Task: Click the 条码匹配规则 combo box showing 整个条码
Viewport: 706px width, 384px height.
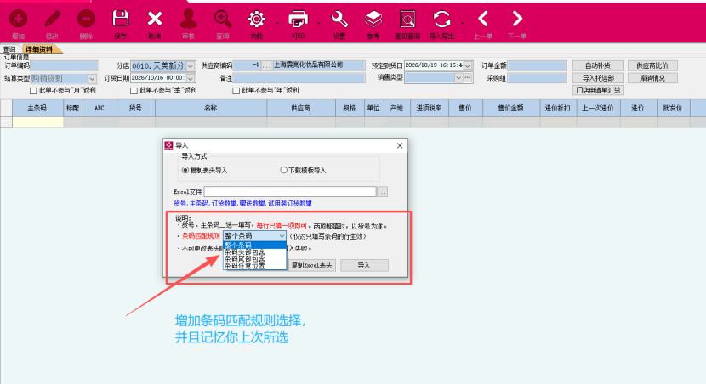Action: click(254, 235)
